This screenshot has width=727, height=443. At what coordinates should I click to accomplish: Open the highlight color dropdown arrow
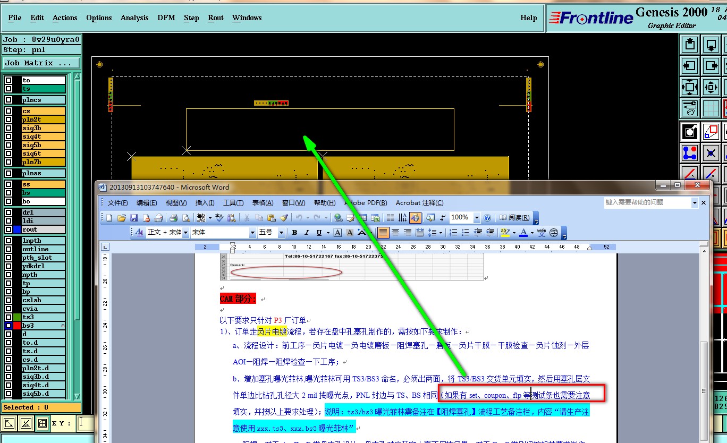514,233
